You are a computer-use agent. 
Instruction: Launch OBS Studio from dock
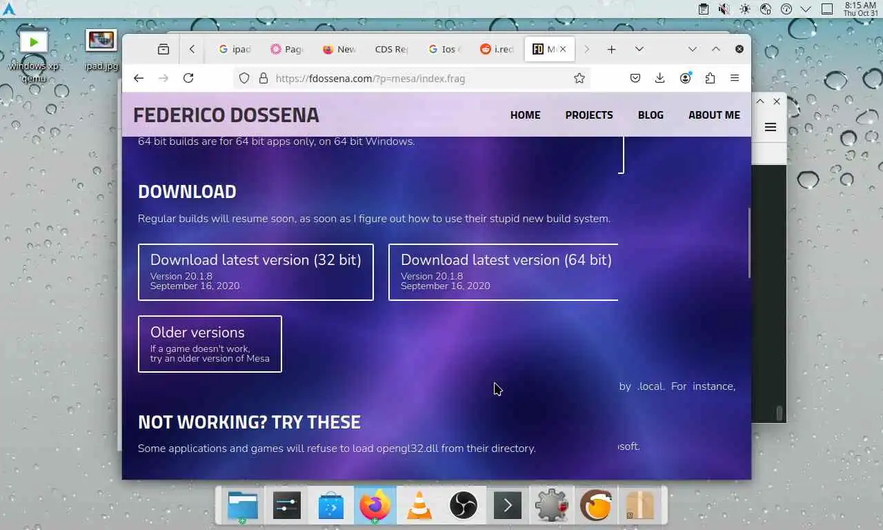[464, 507]
